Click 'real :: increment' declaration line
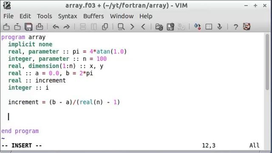 [37, 80]
